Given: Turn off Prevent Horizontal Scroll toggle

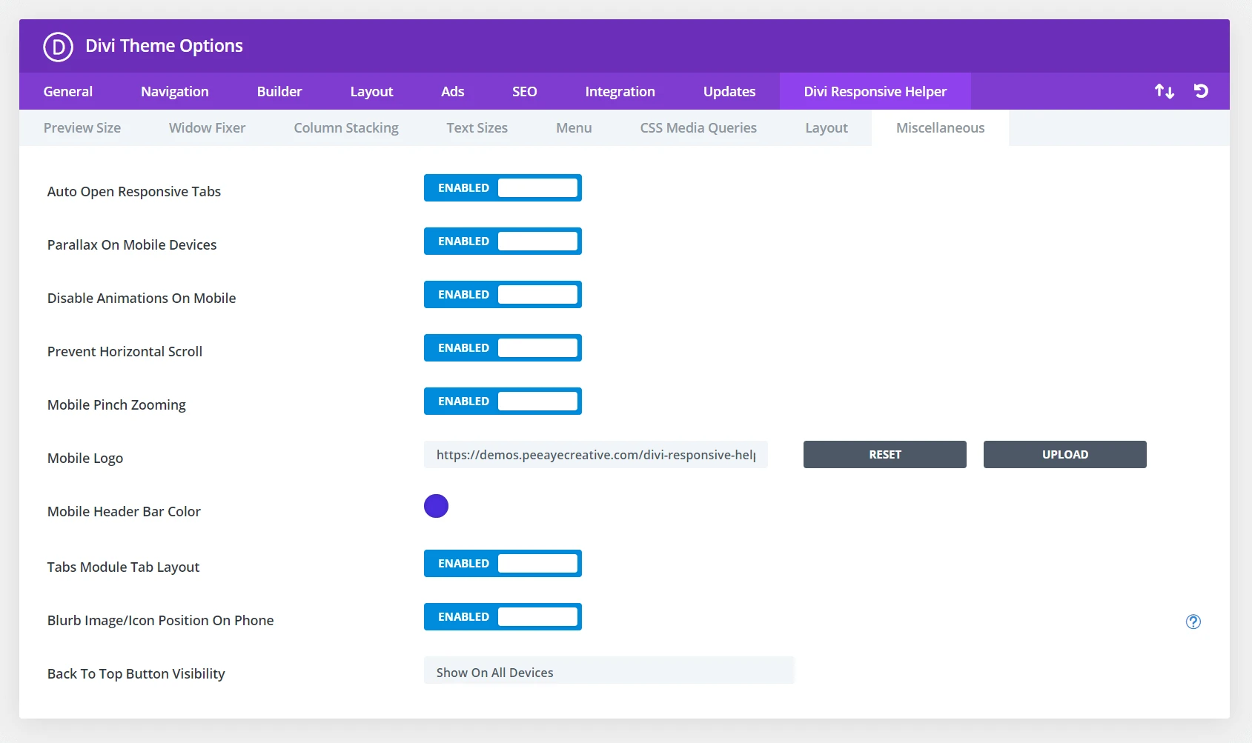Looking at the screenshot, I should 503,348.
